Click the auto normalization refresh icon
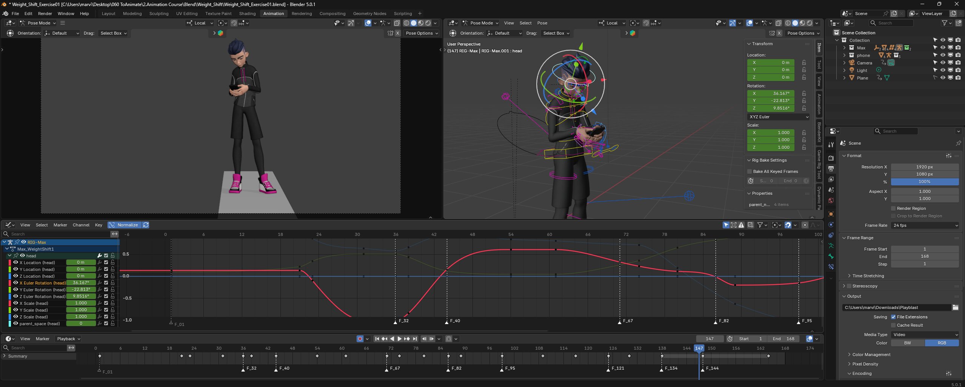 146,225
